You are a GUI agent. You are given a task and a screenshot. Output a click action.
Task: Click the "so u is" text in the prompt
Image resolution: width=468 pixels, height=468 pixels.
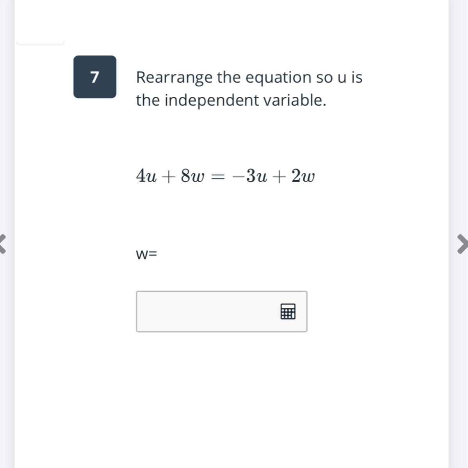click(x=339, y=77)
